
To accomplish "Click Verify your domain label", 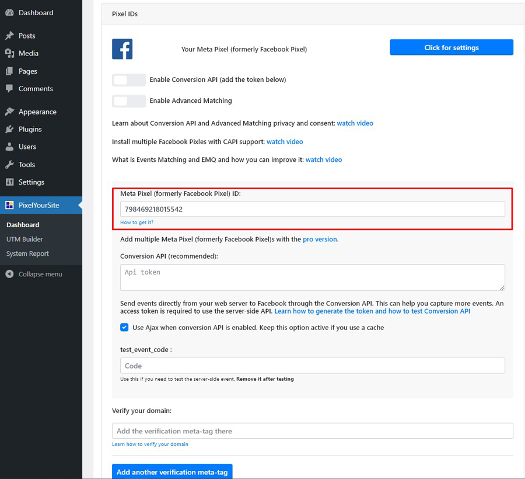I will (142, 411).
